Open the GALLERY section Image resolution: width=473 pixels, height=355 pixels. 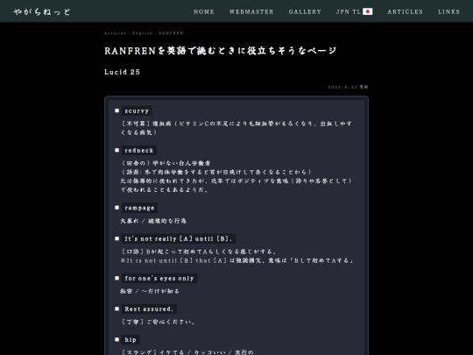click(305, 11)
